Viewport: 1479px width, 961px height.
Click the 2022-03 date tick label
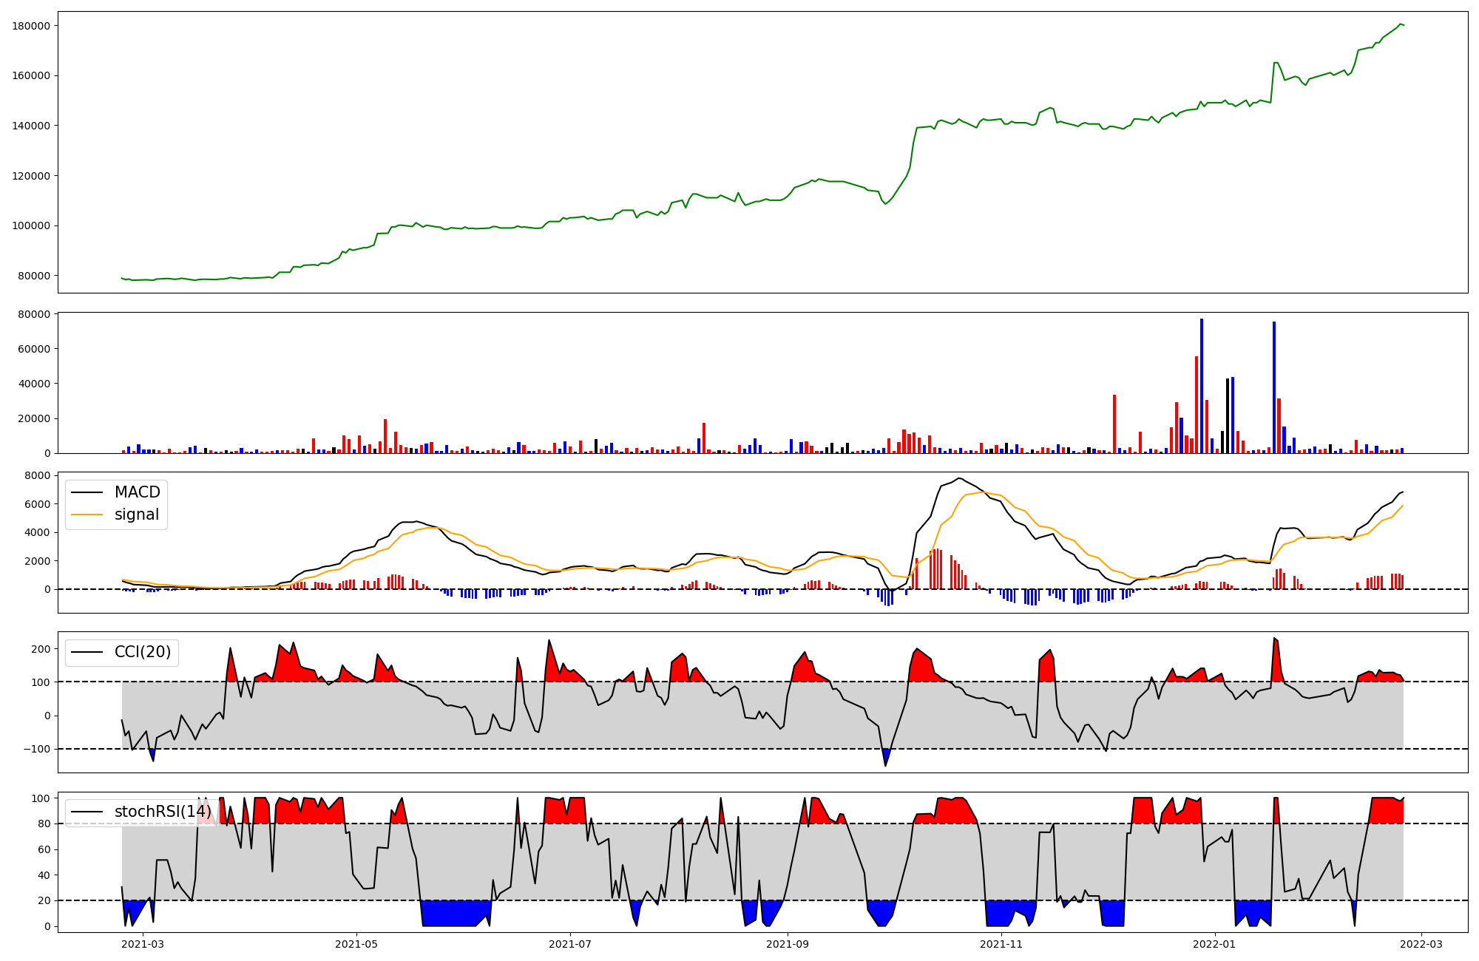(1421, 943)
